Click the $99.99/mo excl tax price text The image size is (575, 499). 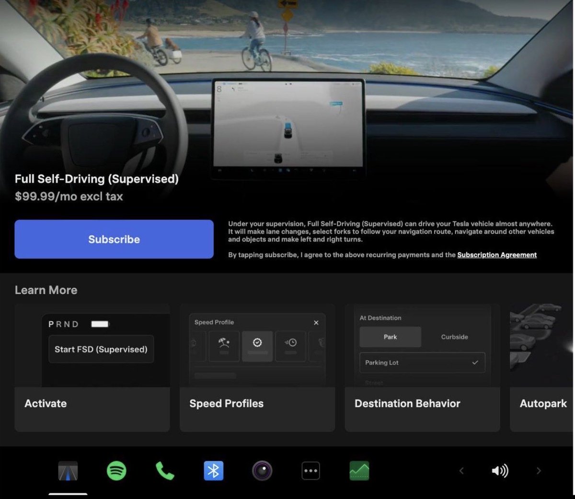pos(69,197)
